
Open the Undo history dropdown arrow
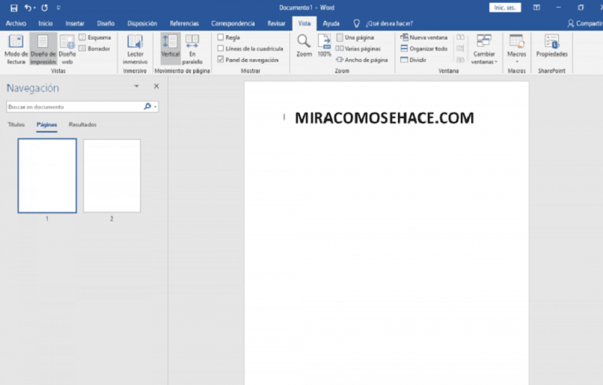tap(34, 7)
